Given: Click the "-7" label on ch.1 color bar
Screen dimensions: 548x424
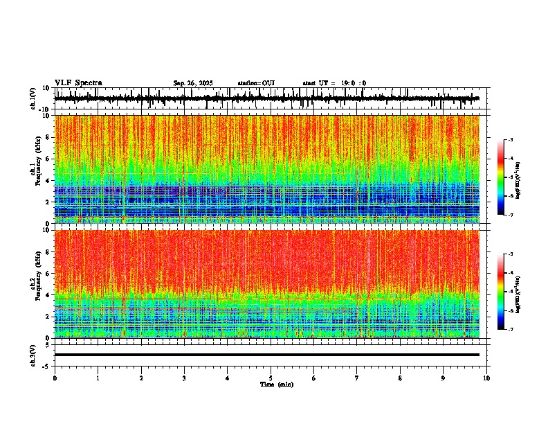Looking at the screenshot, I should [x=510, y=215].
